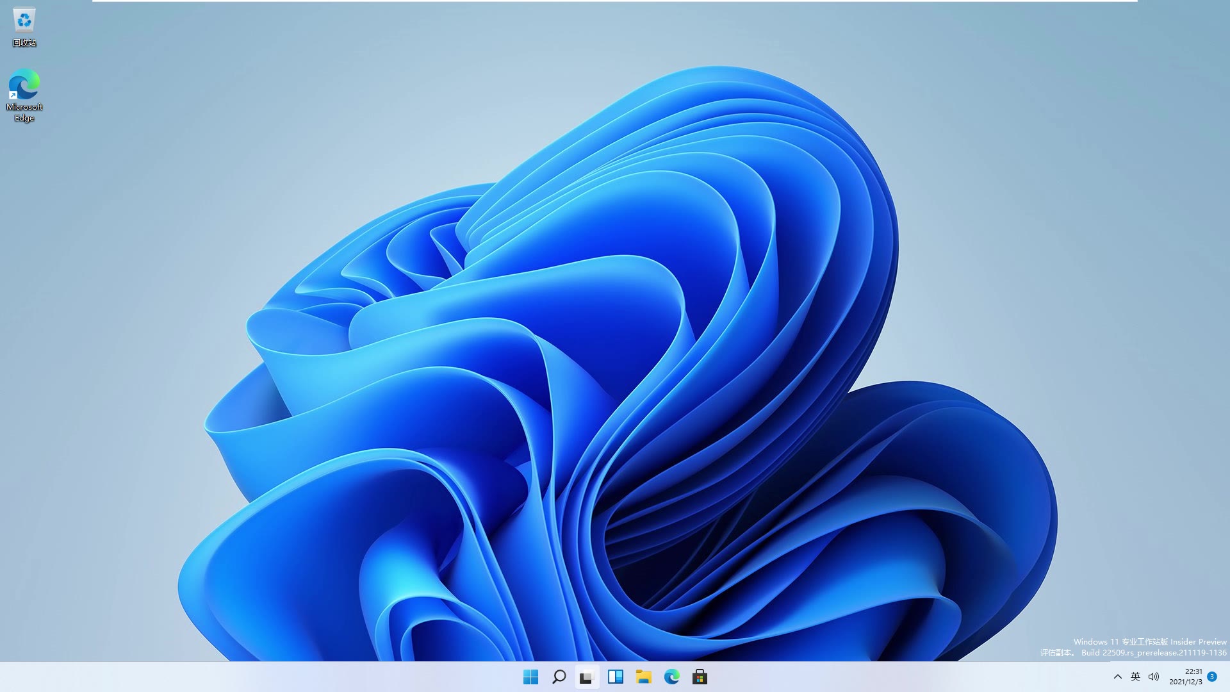Open system tray notifications
Screen dimensions: 1230x692
(1223, 676)
